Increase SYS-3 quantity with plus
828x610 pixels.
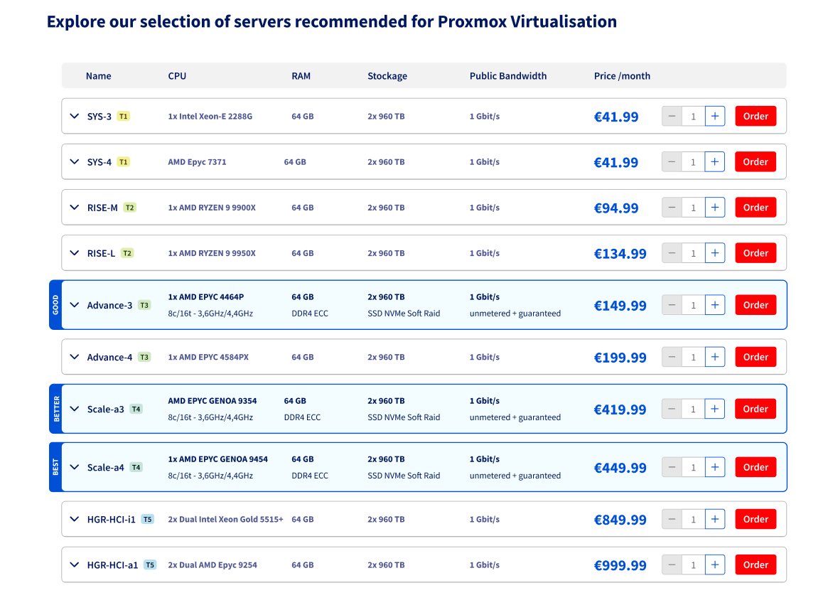714,116
